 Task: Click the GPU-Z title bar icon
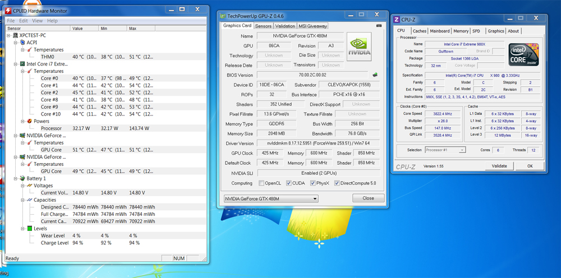click(x=223, y=16)
